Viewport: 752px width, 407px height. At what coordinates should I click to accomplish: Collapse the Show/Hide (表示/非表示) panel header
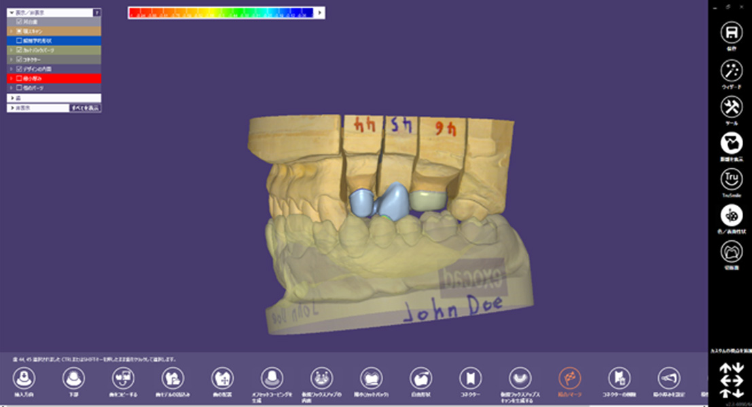point(12,12)
